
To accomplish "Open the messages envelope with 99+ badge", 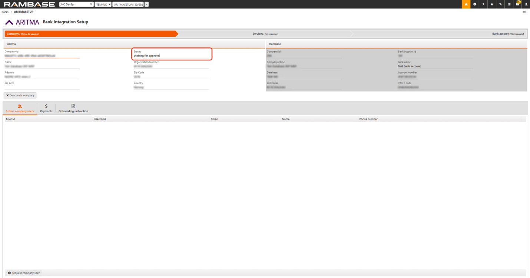I will point(518,4).
